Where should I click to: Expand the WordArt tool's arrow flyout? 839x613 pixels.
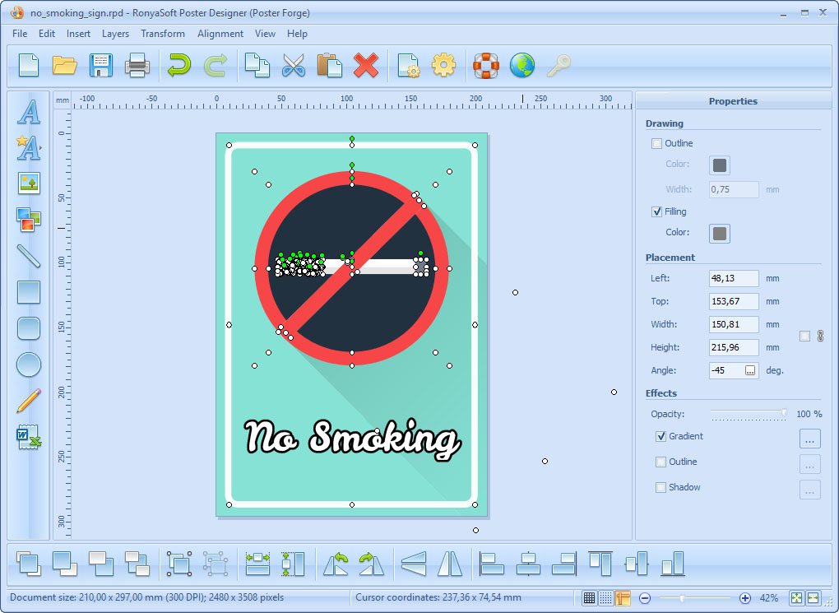point(41,148)
